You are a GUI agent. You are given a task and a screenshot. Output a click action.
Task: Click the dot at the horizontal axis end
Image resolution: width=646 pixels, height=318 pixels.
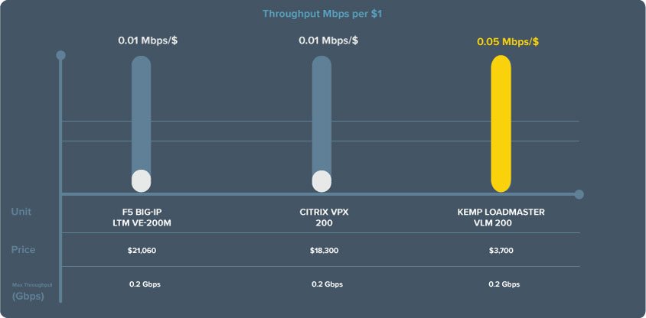pos(579,194)
